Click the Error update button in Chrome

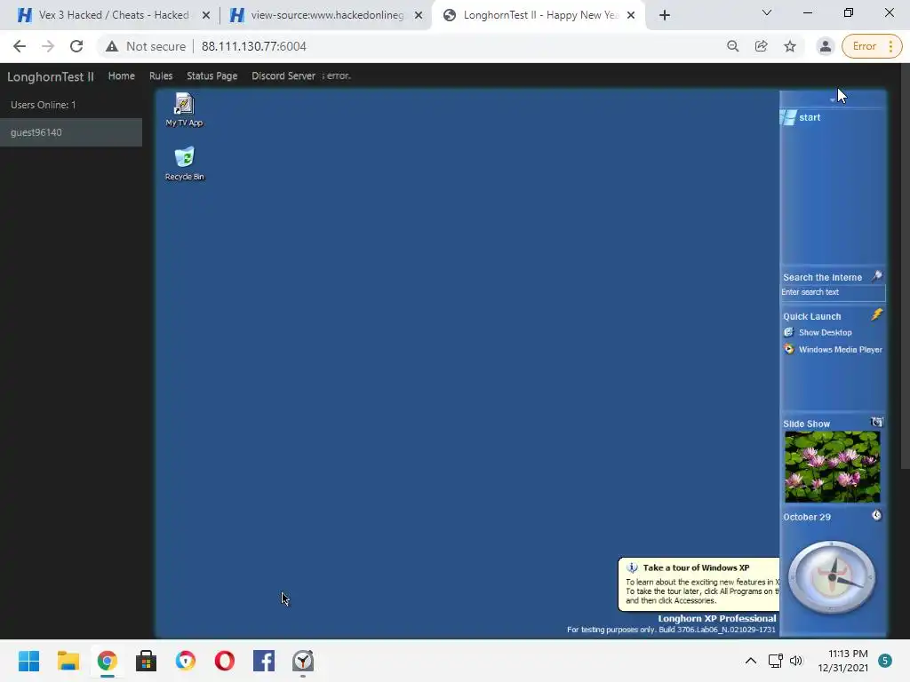(872, 46)
